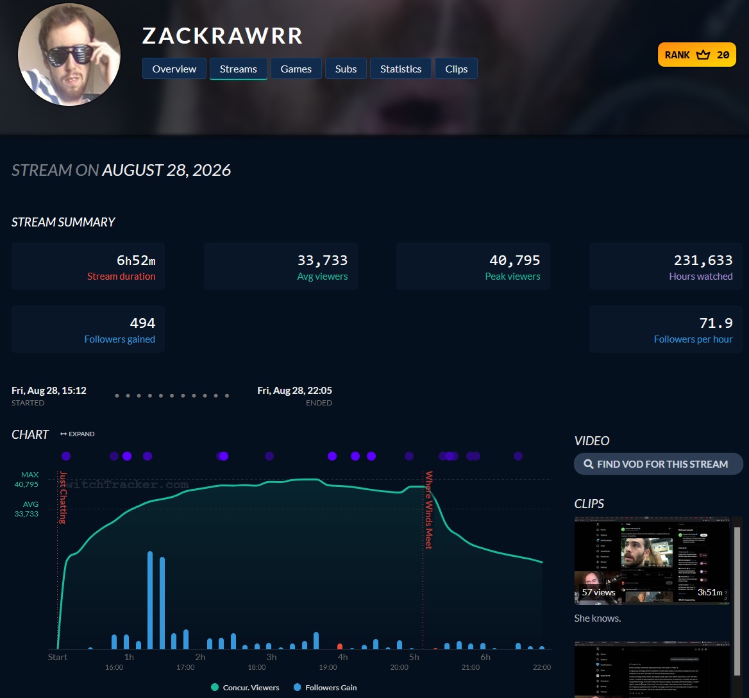
Task: Click the first purple clip marker above chart
Action: coord(66,455)
